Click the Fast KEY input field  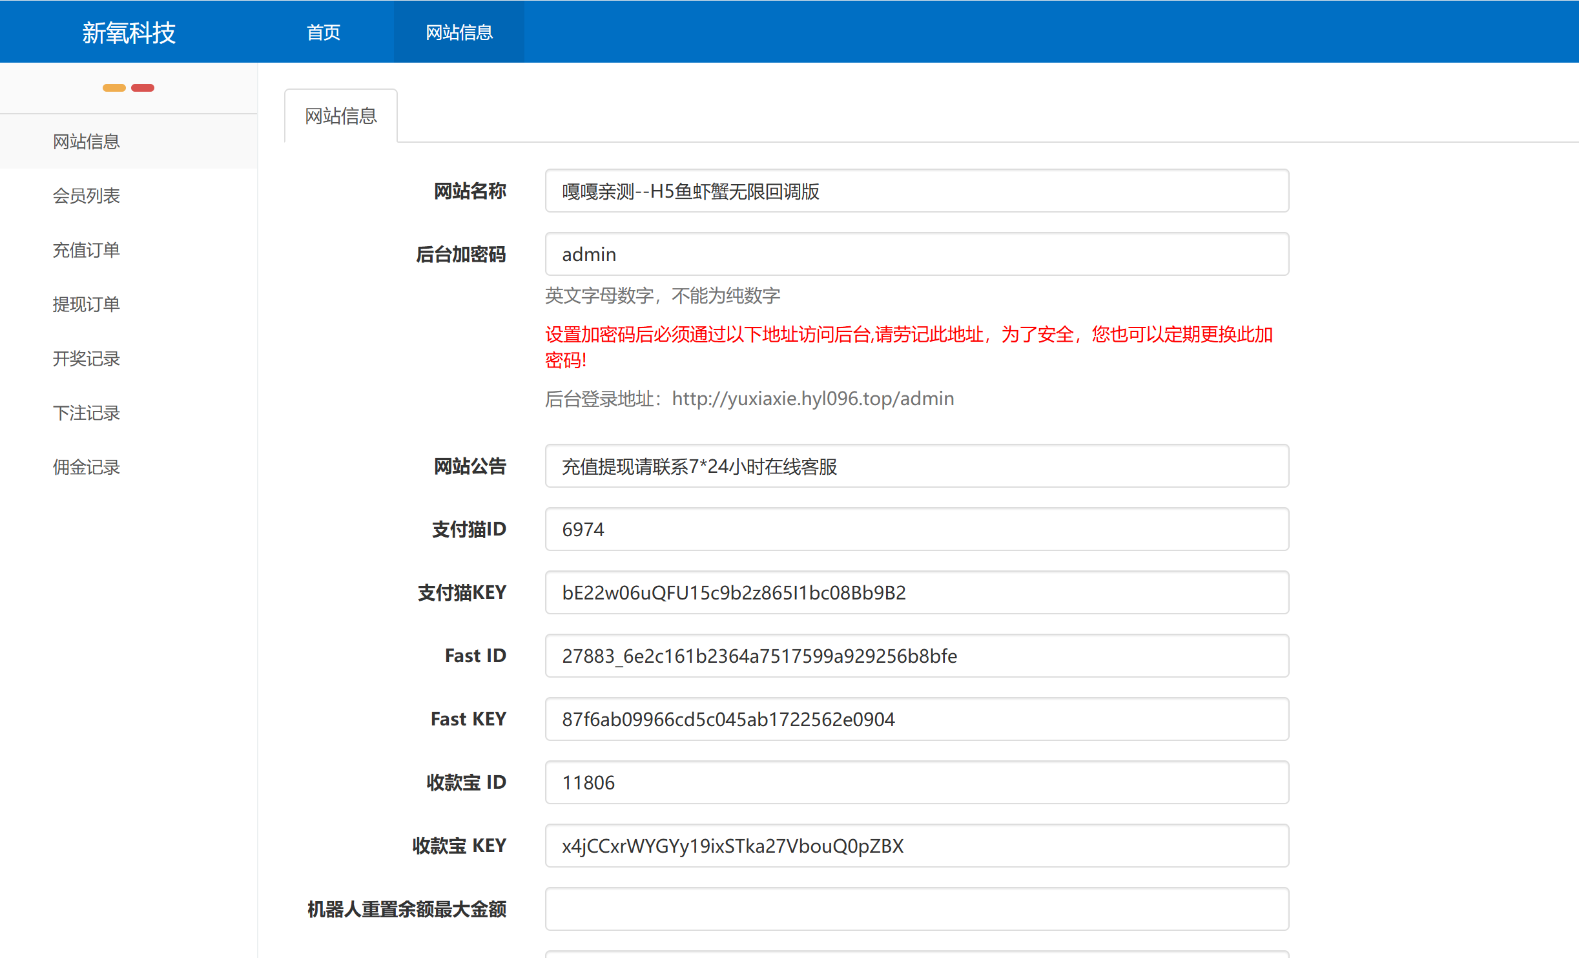[x=916, y=720]
